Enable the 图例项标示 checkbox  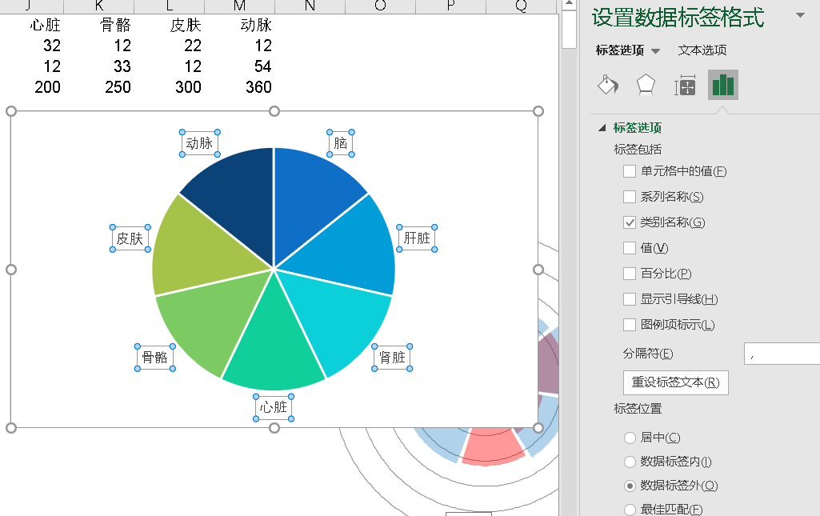pos(630,325)
